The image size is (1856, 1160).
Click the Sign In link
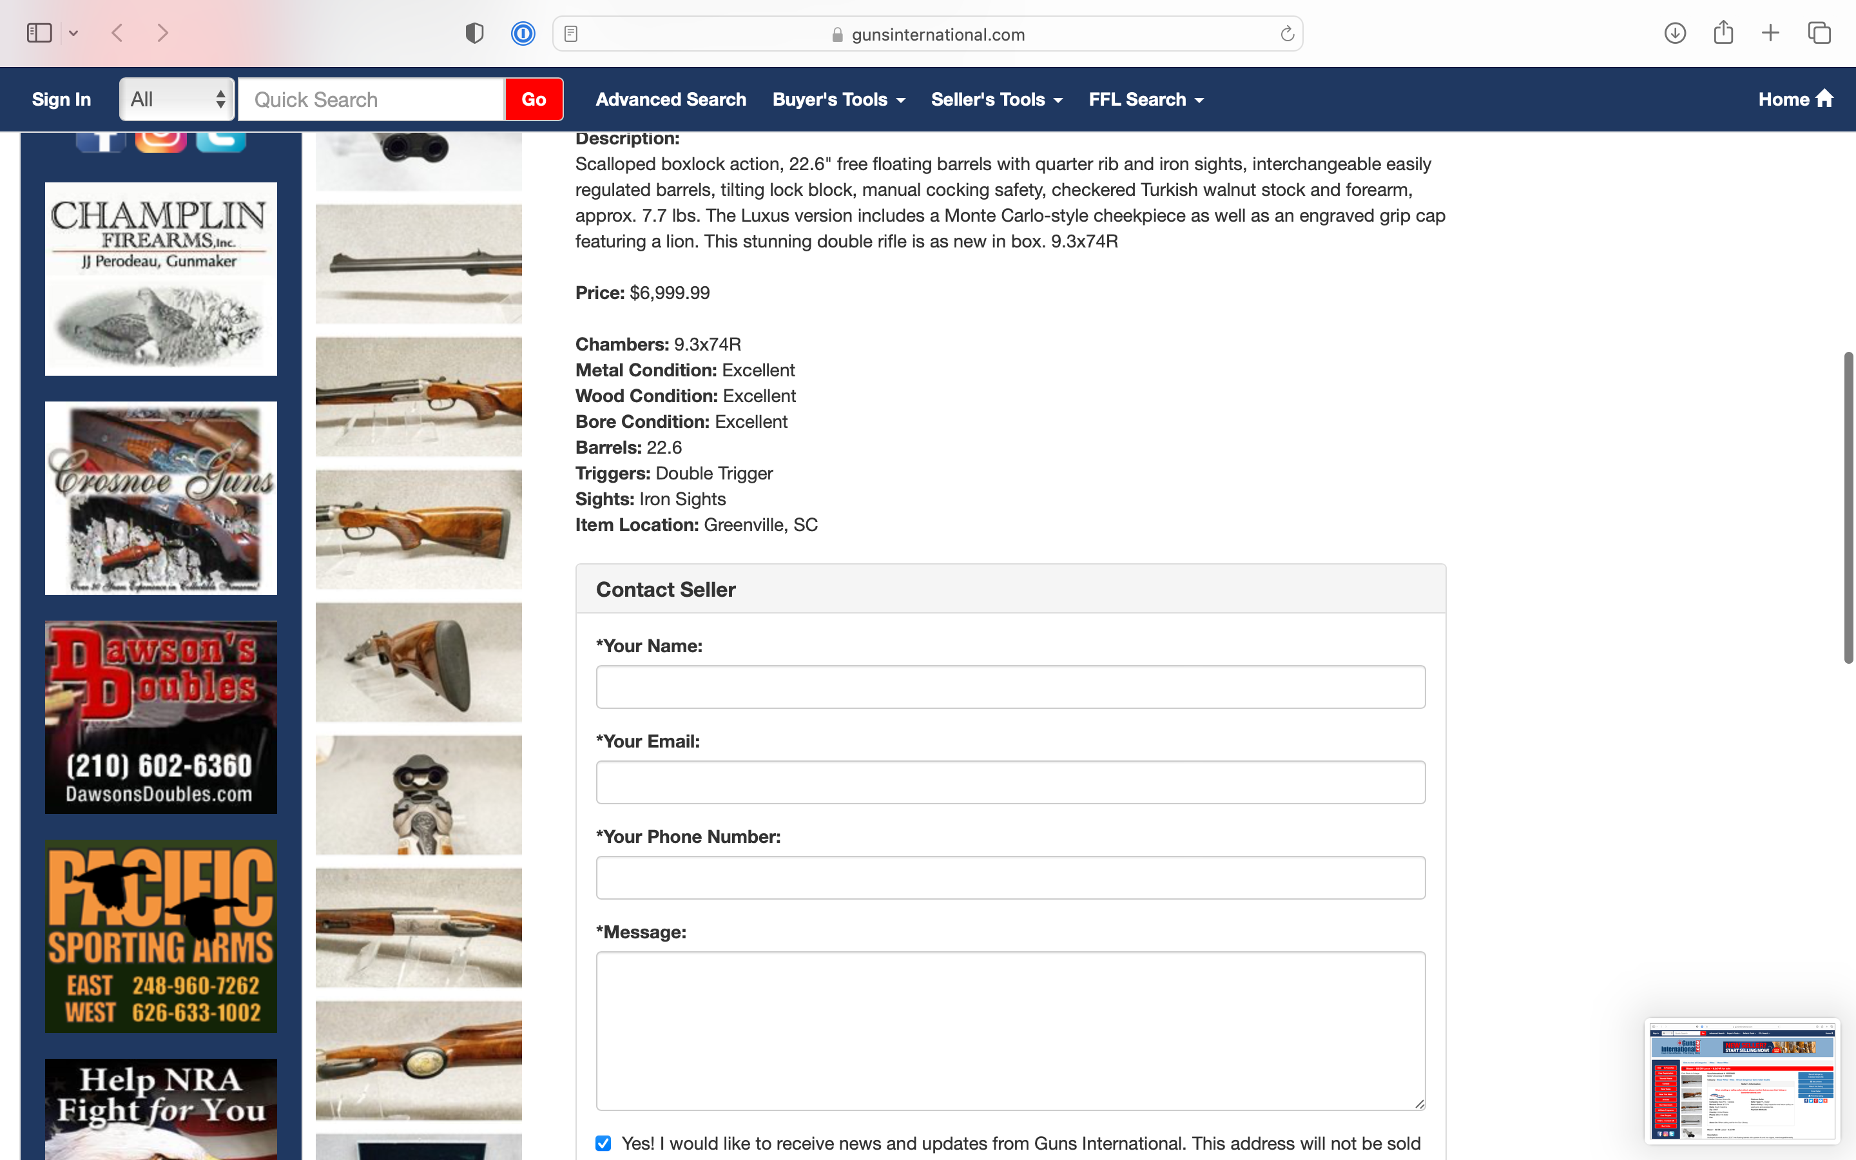click(61, 100)
